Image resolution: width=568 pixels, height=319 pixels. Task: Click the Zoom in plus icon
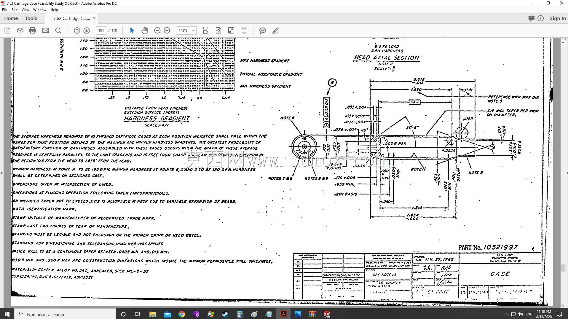pyautogui.click(x=167, y=31)
